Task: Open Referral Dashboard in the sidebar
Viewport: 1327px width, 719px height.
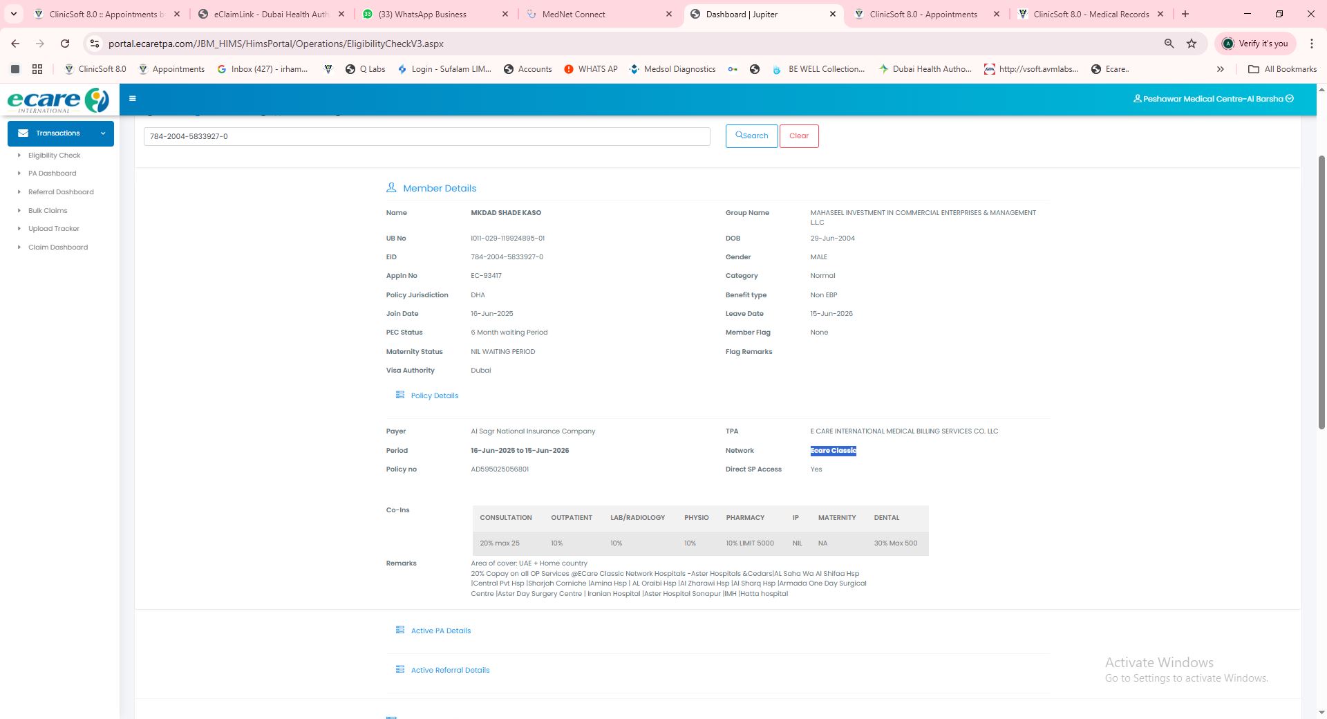Action: (x=61, y=192)
